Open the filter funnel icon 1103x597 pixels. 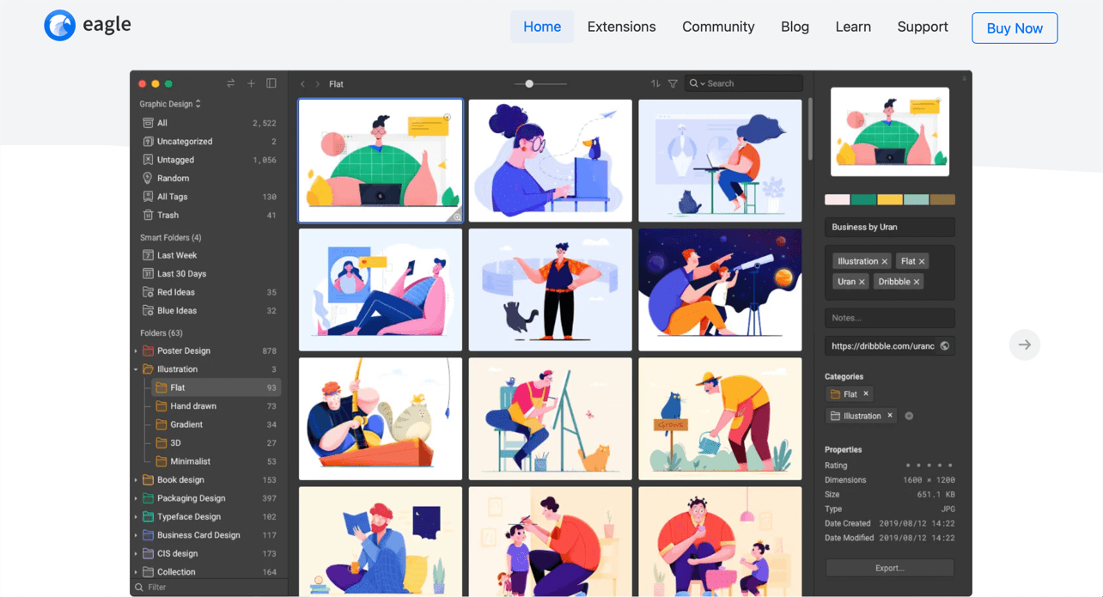coord(673,83)
